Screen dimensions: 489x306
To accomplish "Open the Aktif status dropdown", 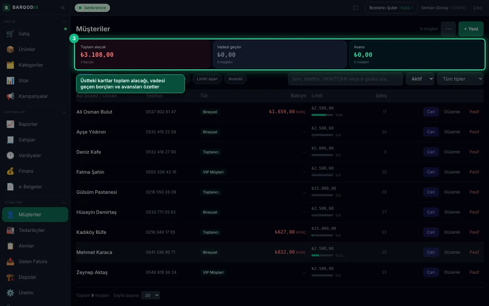I will (x=420, y=79).
